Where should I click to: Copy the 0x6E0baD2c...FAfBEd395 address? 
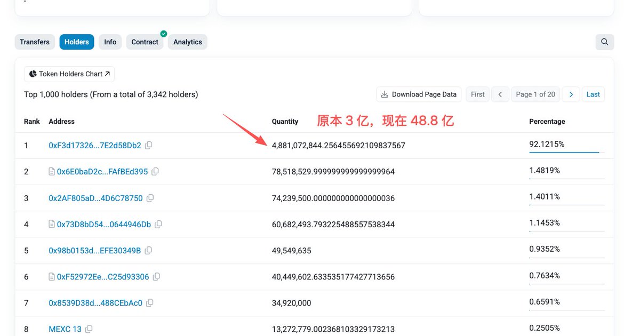click(155, 172)
